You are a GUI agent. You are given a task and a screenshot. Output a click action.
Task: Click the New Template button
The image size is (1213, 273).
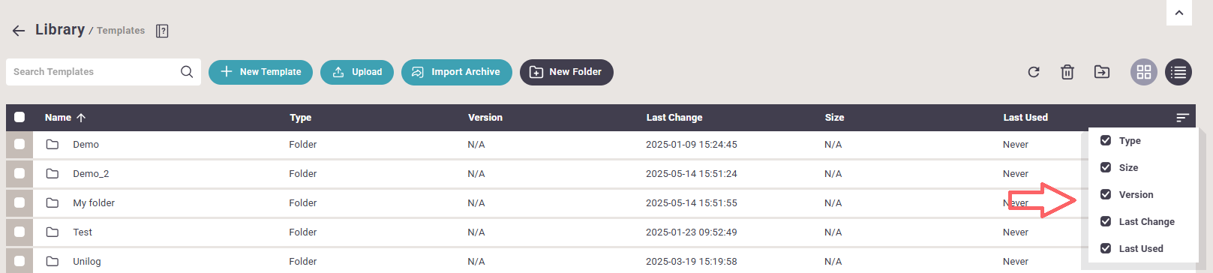tap(260, 72)
